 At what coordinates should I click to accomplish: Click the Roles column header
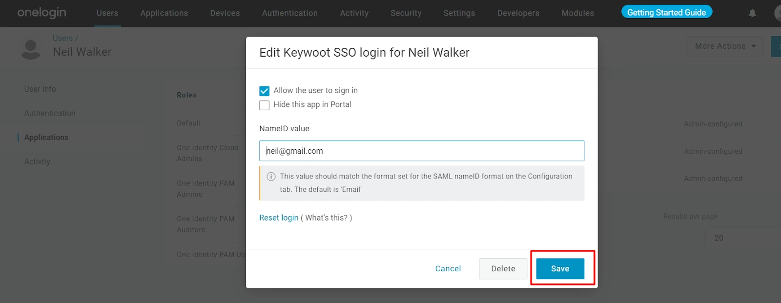coord(186,95)
